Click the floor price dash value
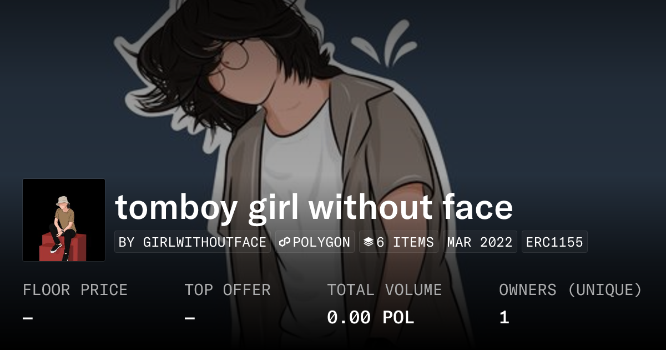666x350 pixels. point(28,318)
